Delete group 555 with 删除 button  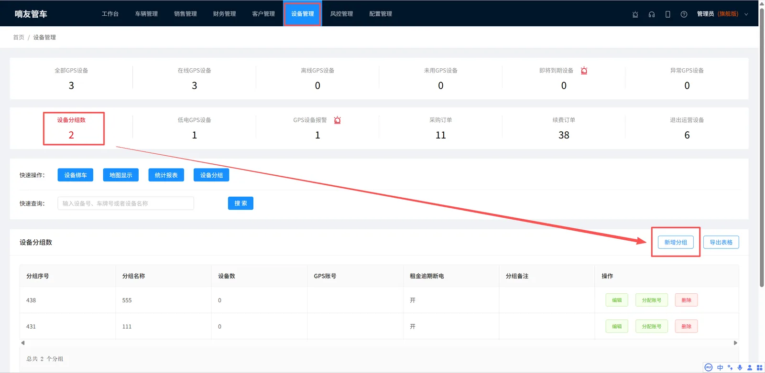coord(687,300)
